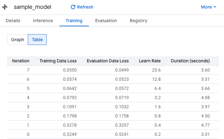Select evaluation loss value 0.0523
Screen dimensions: 224x139
click(x=122, y=79)
